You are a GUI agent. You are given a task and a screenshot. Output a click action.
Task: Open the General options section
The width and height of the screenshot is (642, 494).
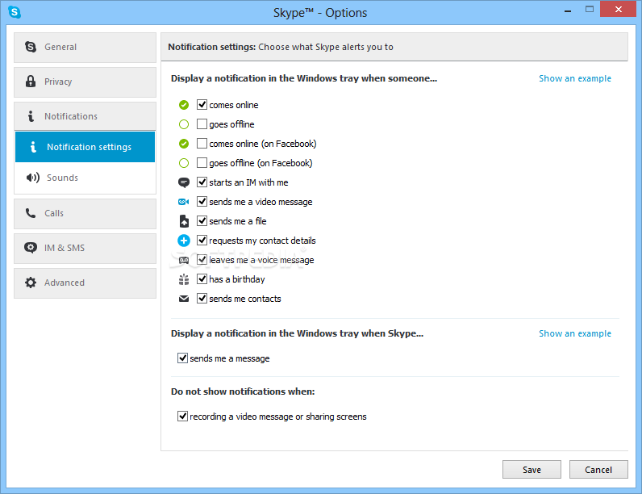click(85, 48)
